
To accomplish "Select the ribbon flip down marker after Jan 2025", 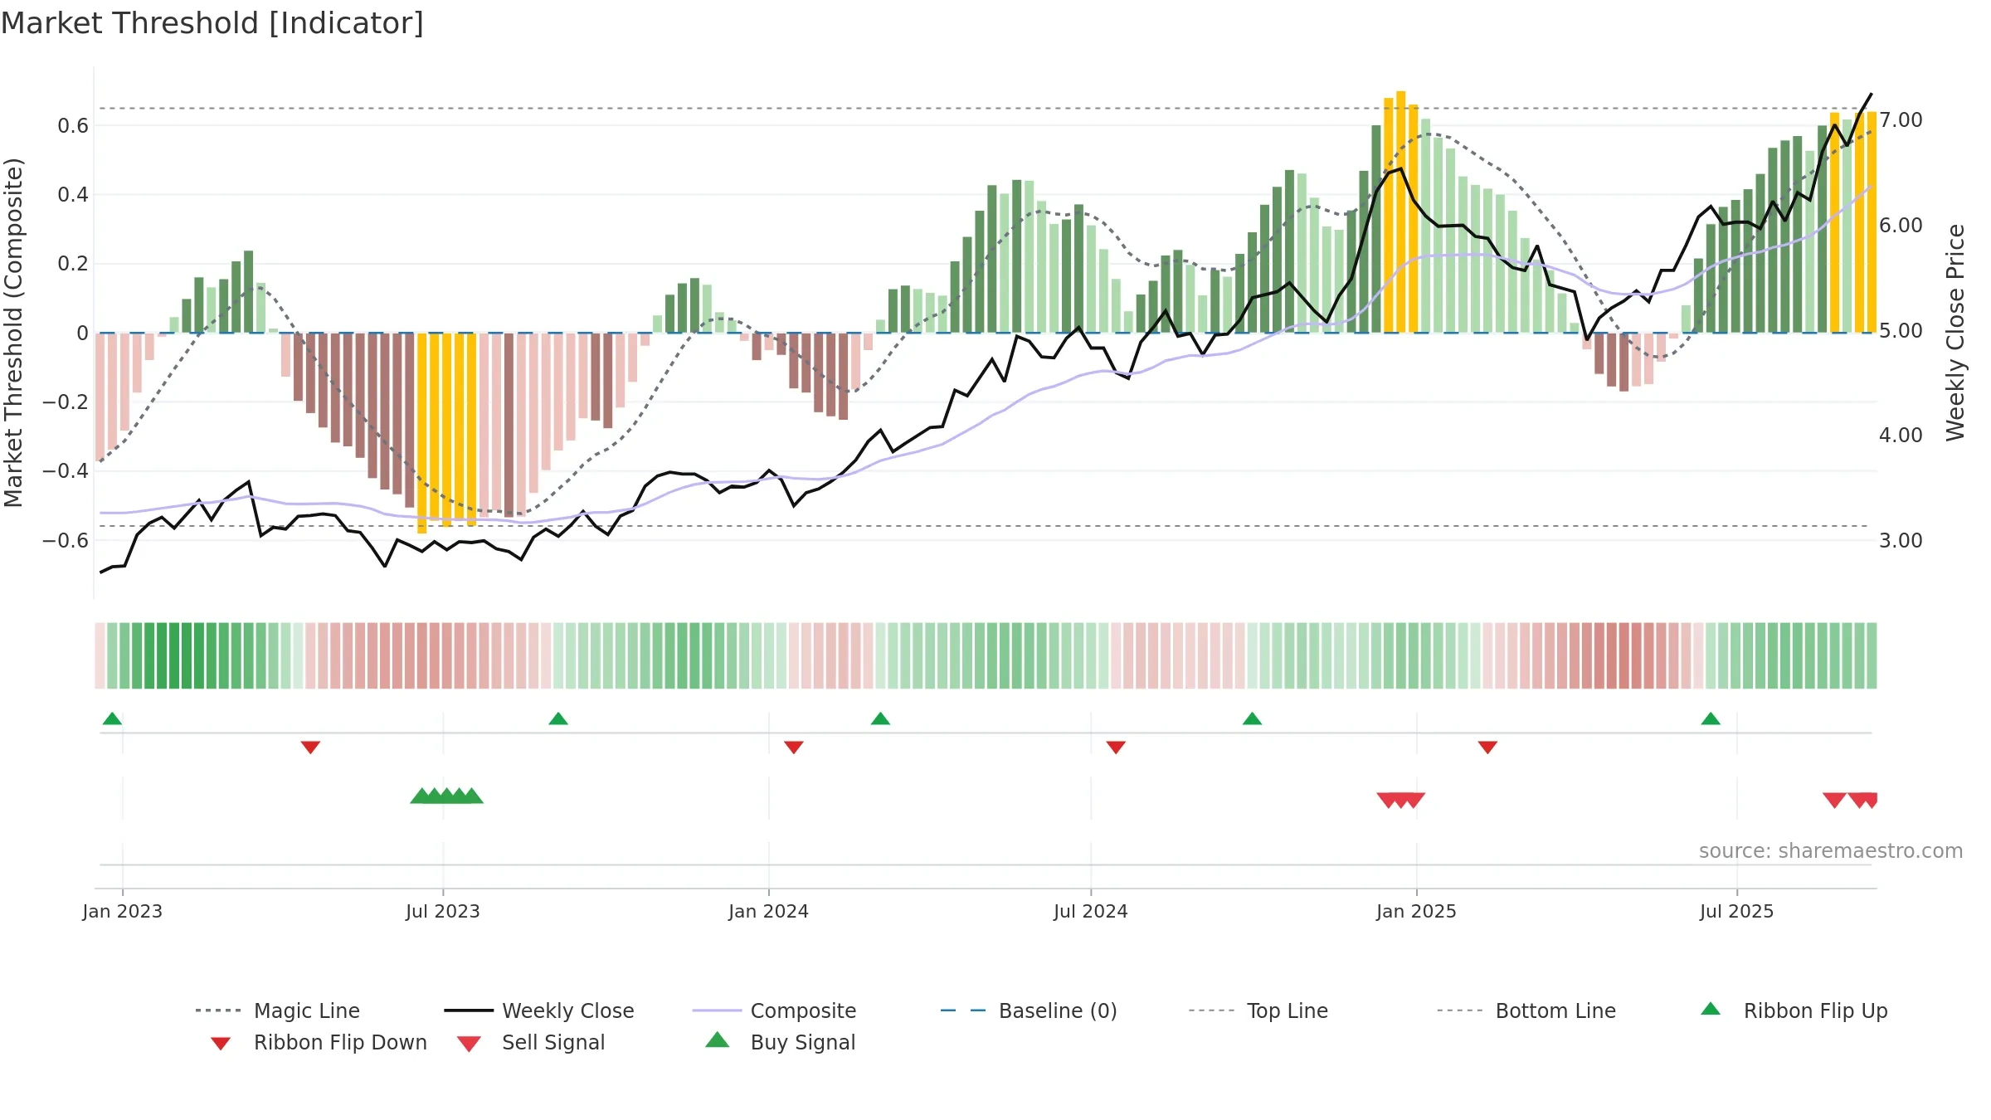I will pyautogui.click(x=1487, y=747).
